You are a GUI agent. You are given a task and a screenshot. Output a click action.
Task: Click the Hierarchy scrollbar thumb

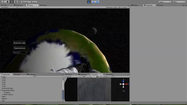(x=63, y=94)
